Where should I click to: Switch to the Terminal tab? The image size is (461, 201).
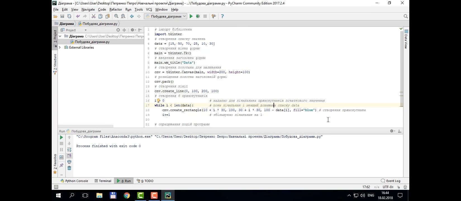click(103, 181)
